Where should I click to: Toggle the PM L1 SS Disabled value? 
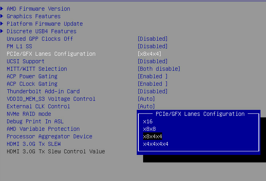153,46
